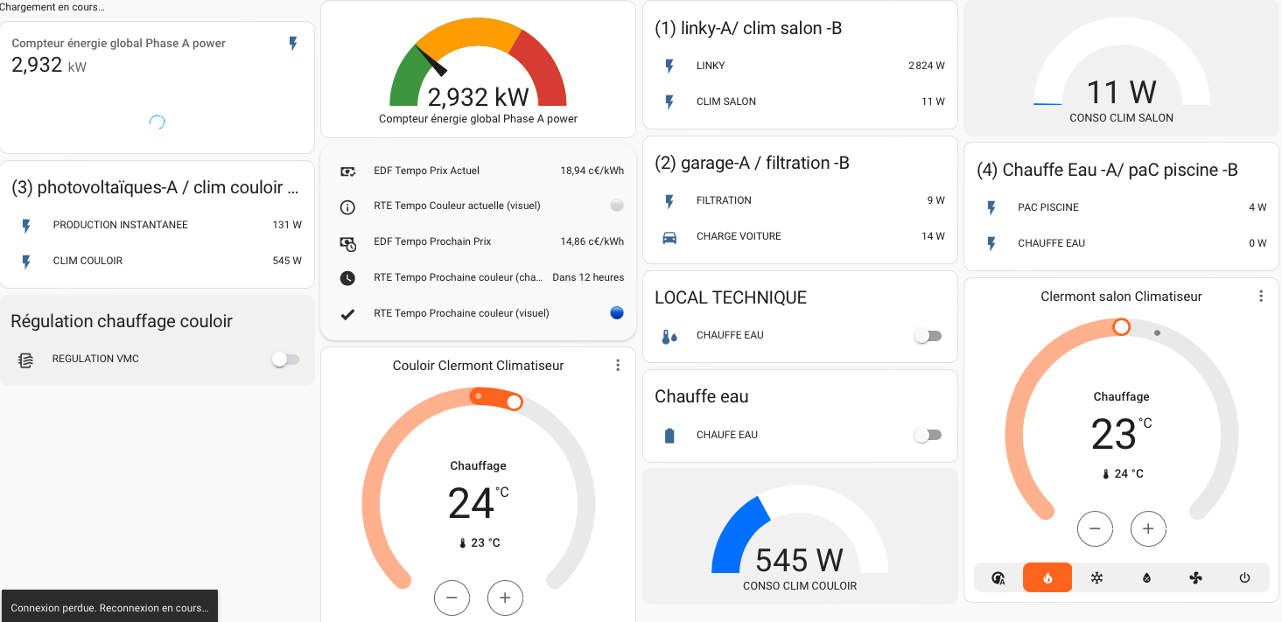Click the CHARGE VOITURE value 14 W
Screen dimensions: 1282x622
[933, 236]
